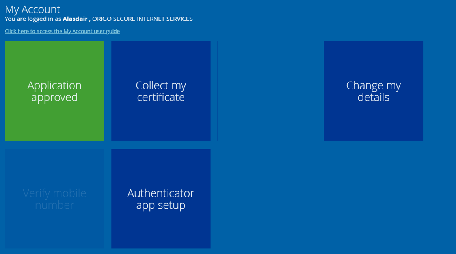456x254 pixels.
Task: Click the logged-in status text line
Action: coord(99,19)
